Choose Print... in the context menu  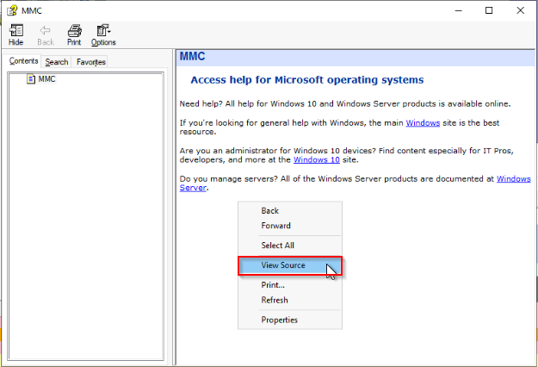point(290,285)
